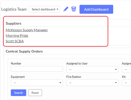Screen dimensions: 131x100
Task: Click into the Number input field
Action: click(x=37, y=69)
